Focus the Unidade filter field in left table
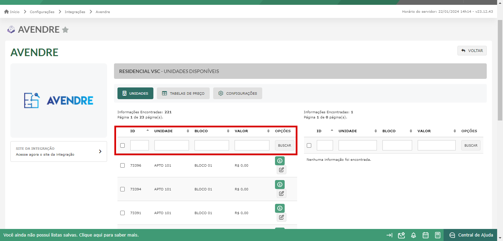The image size is (503, 241). click(x=172, y=145)
